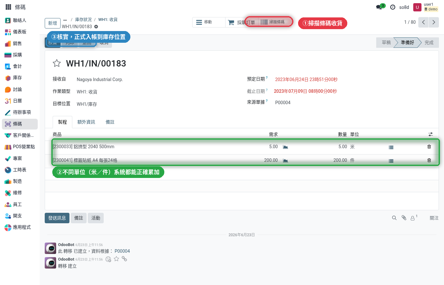The image size is (444, 285).
Task: Open 移動 stat button
Action: coord(209,22)
